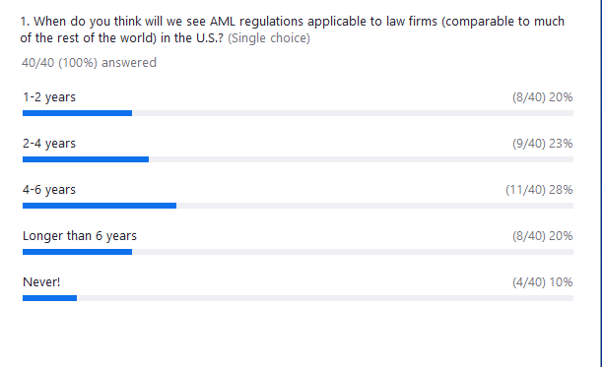Click the blue bar for Longer than 6 years
The width and height of the screenshot is (602, 367).
(x=77, y=252)
